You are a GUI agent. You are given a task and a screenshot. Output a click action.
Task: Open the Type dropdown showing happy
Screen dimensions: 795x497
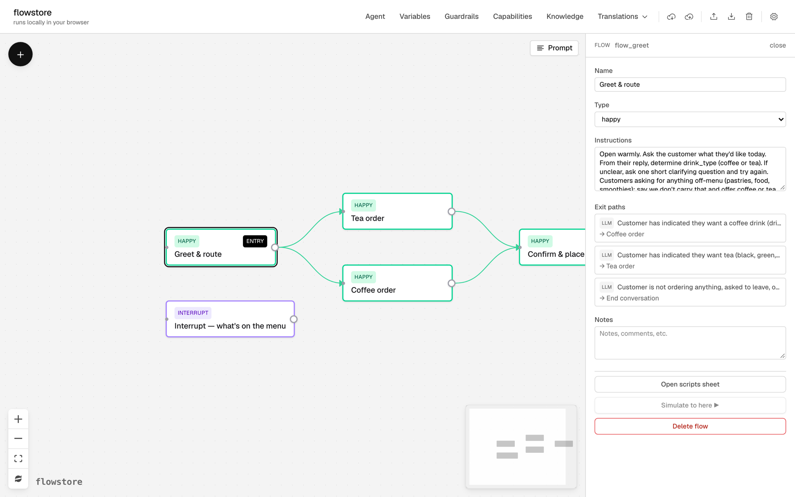pyautogui.click(x=690, y=119)
